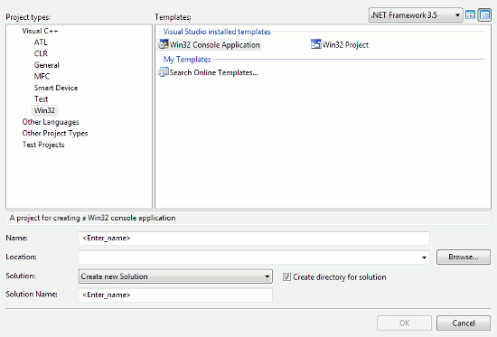Open the Create new Solution dropdown
This screenshot has height=337, width=497.
[175, 276]
